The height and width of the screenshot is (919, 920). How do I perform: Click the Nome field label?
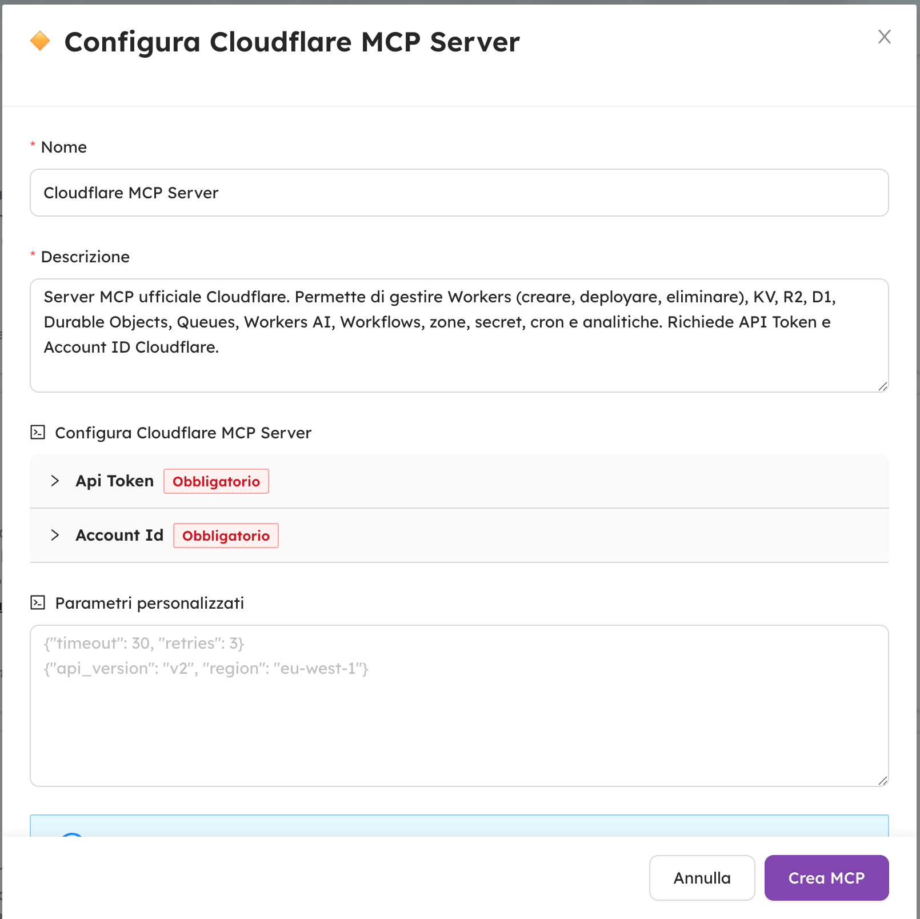click(x=64, y=147)
